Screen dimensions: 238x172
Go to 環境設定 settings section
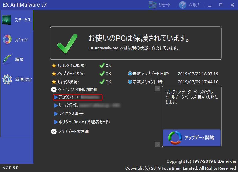(x=17, y=79)
